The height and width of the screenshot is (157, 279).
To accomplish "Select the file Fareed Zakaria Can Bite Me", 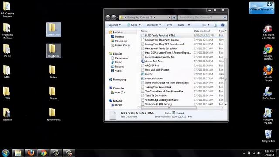I will [x=158, y=57].
